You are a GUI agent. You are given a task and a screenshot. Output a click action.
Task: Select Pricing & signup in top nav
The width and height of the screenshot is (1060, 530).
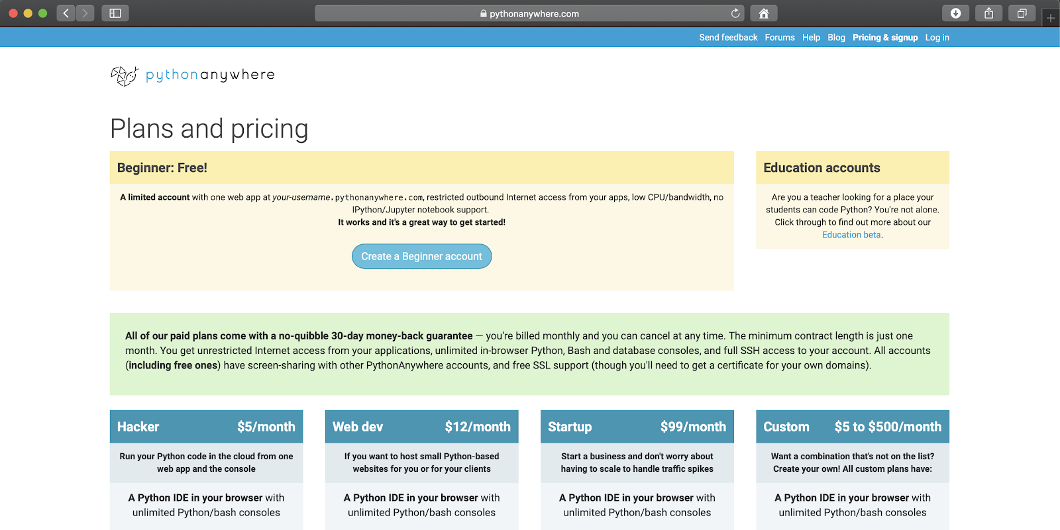click(885, 38)
